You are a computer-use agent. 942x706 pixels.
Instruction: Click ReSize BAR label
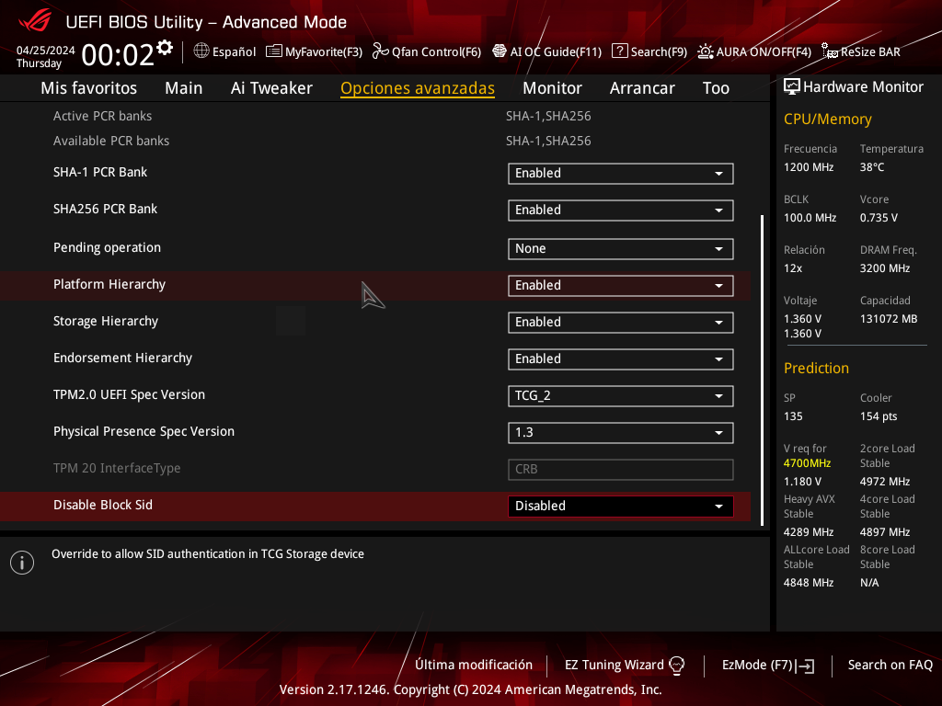pyautogui.click(x=870, y=51)
